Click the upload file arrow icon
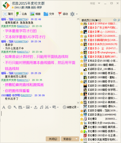This screenshot has width=121, height=143. click(x=36, y=107)
